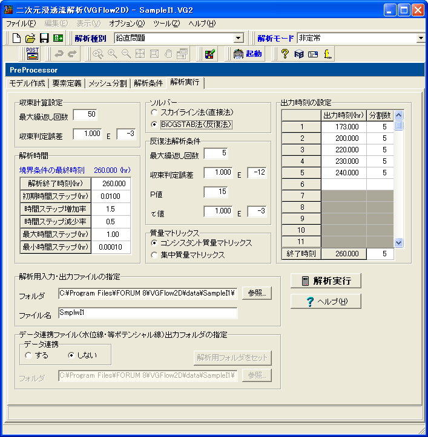Open the ヘルプ(H) menu

pyautogui.click(x=202, y=24)
